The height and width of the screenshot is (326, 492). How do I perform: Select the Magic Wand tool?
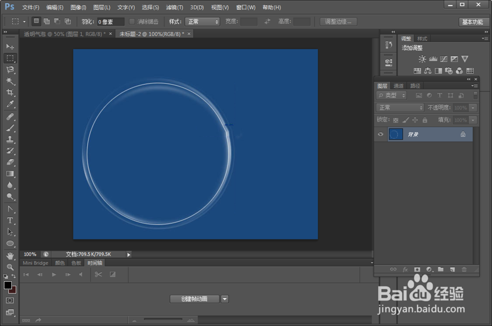coord(10,81)
